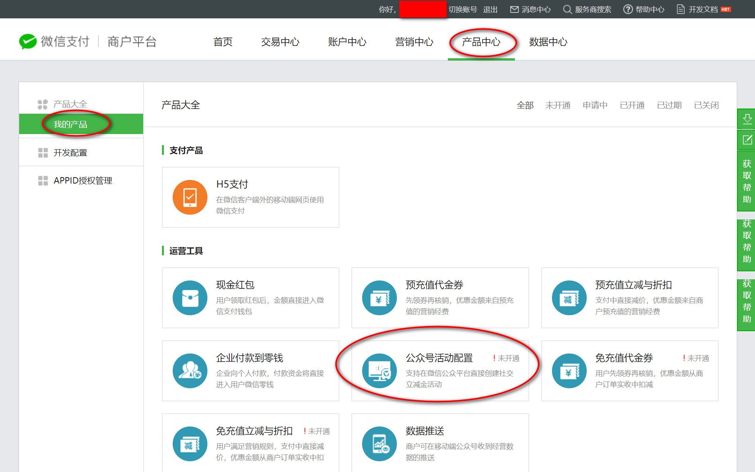Open the H5支付 product title

pyautogui.click(x=232, y=184)
